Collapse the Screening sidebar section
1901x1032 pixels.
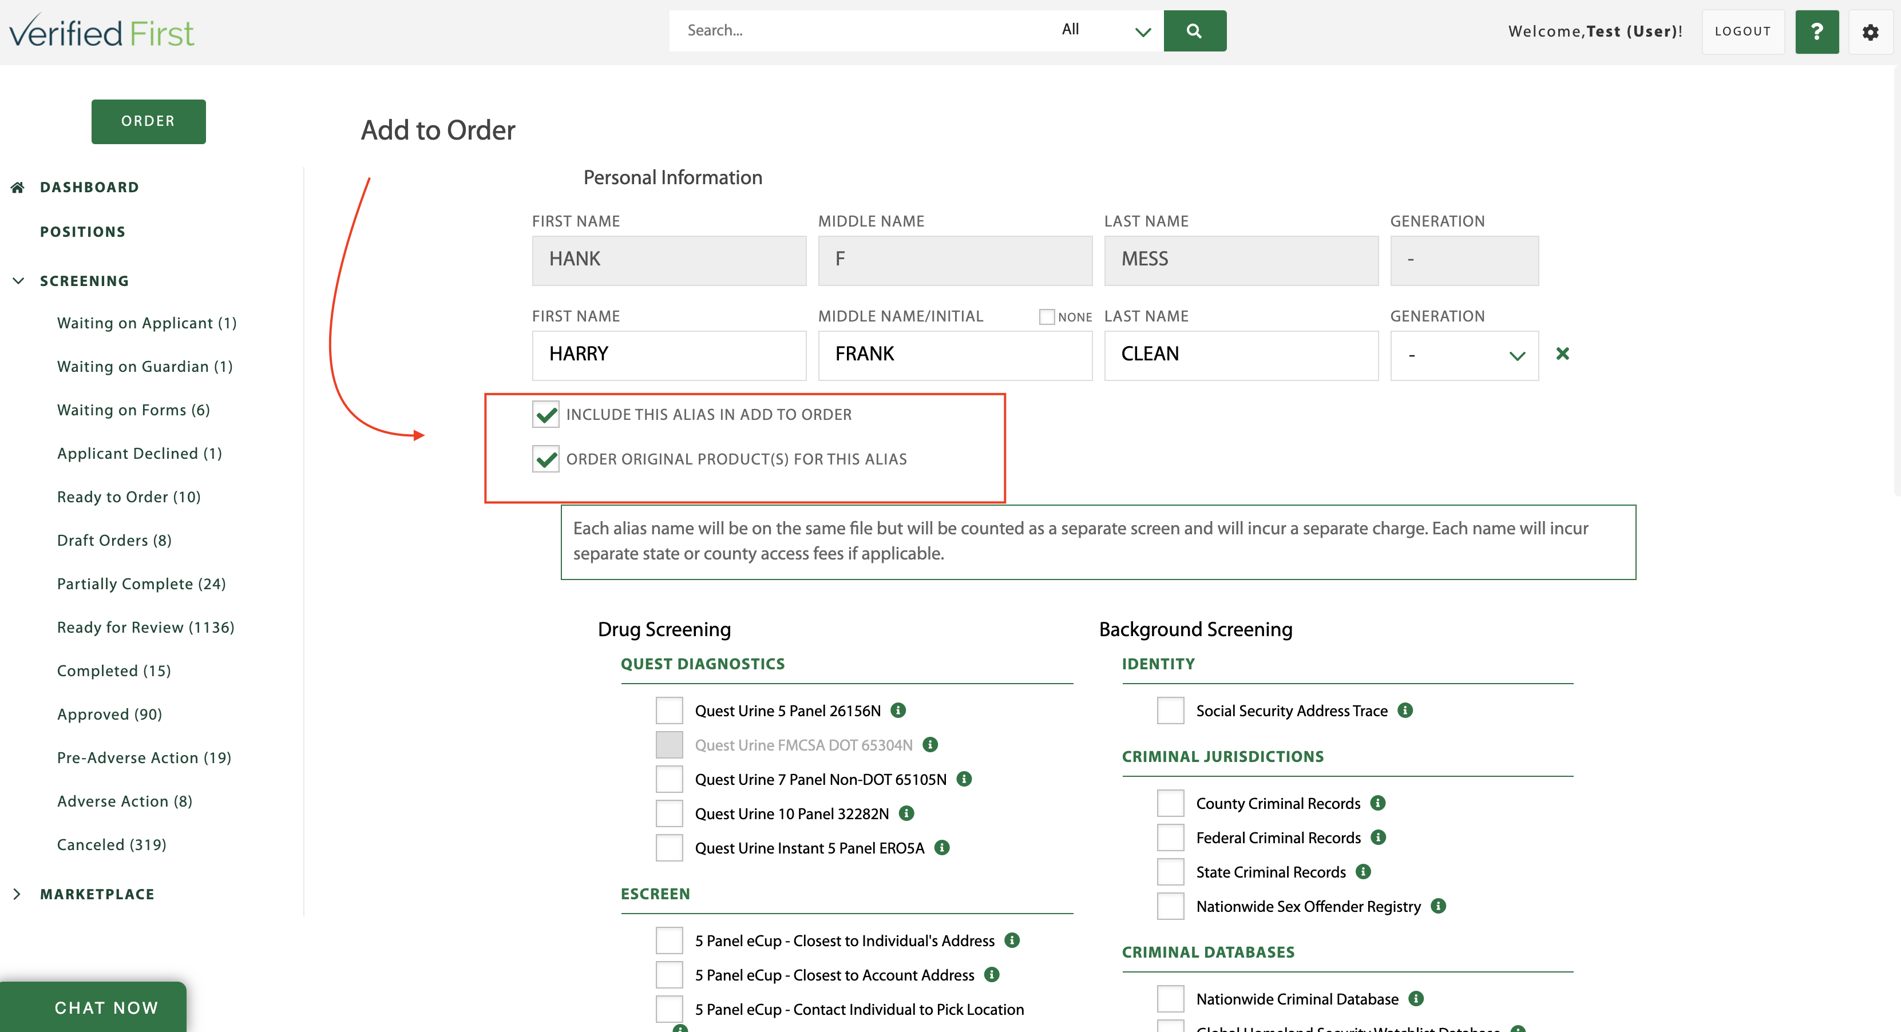pos(18,281)
